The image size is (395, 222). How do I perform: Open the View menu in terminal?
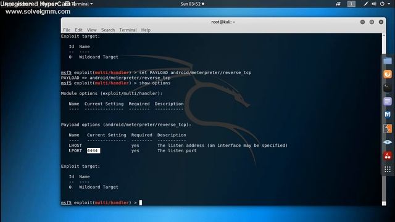coord(92,30)
